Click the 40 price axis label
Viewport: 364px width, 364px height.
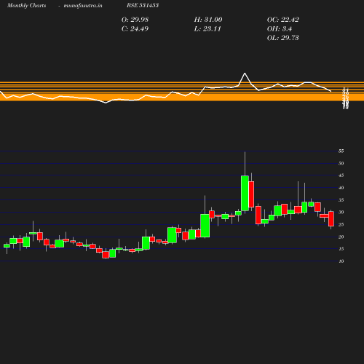pyautogui.click(x=341, y=188)
